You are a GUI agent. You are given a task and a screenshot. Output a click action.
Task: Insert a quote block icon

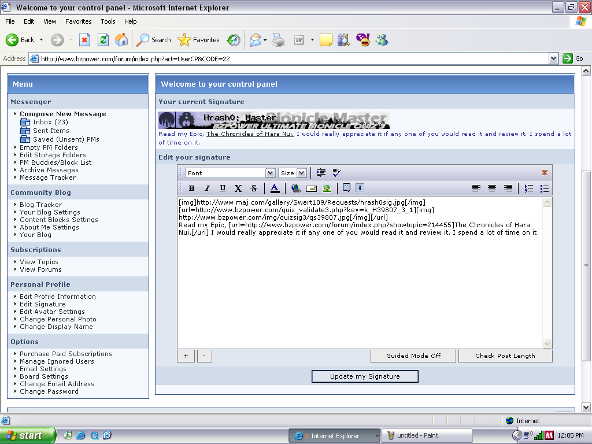coord(346,188)
